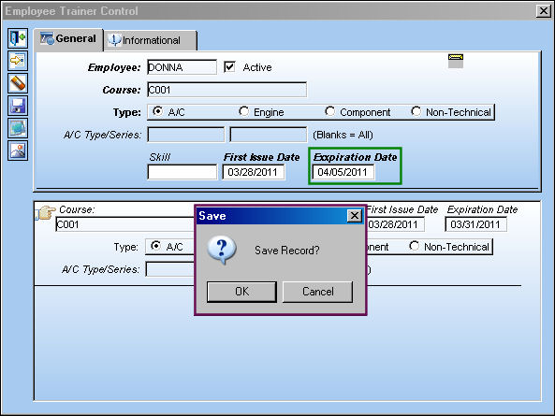This screenshot has height=416, width=555.
Task: Close the Save dialog with its X
Action: coord(355,216)
